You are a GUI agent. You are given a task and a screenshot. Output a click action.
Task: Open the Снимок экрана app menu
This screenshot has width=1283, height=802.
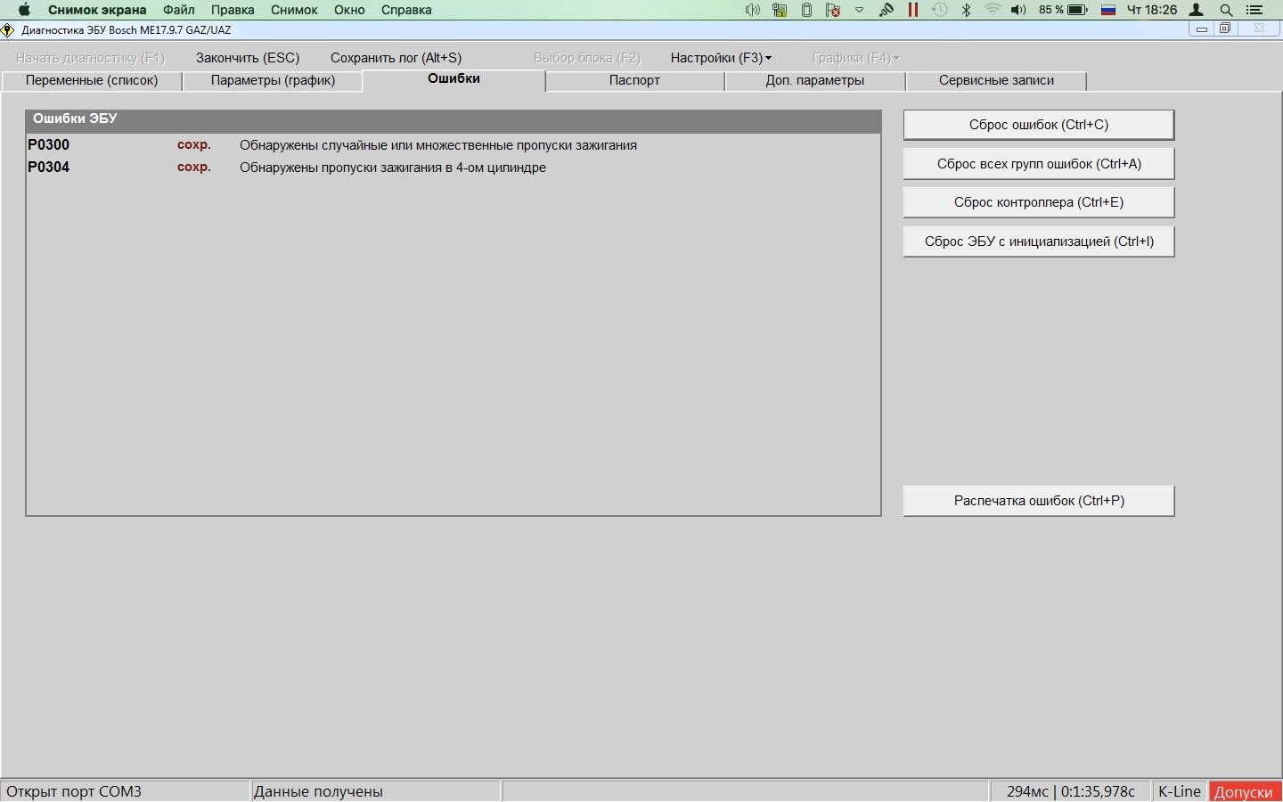click(x=97, y=10)
